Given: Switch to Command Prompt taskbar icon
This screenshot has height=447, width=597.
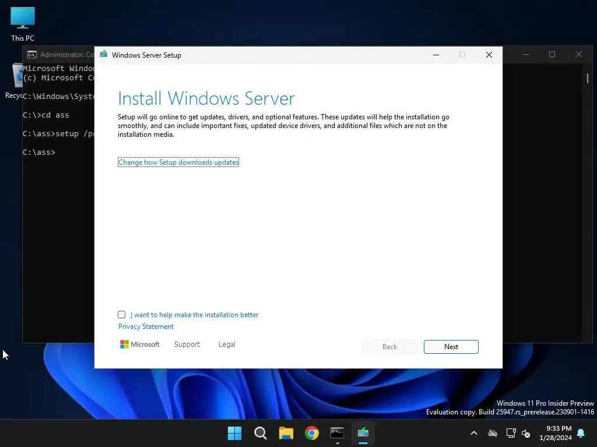Looking at the screenshot, I should [338, 433].
